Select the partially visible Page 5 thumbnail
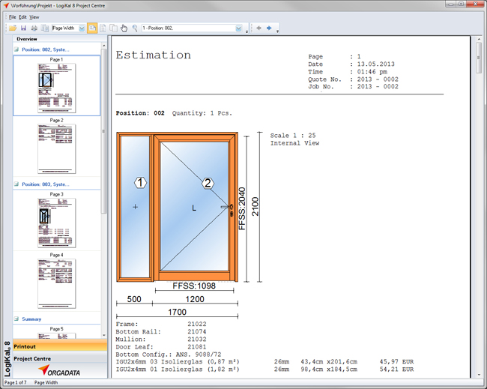487x389 pixels. tap(56, 336)
